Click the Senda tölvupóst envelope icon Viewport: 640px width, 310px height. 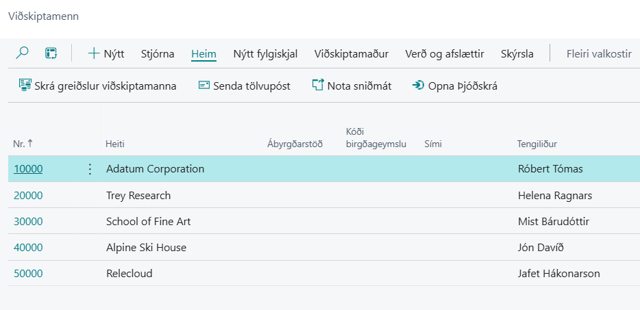[x=204, y=86]
